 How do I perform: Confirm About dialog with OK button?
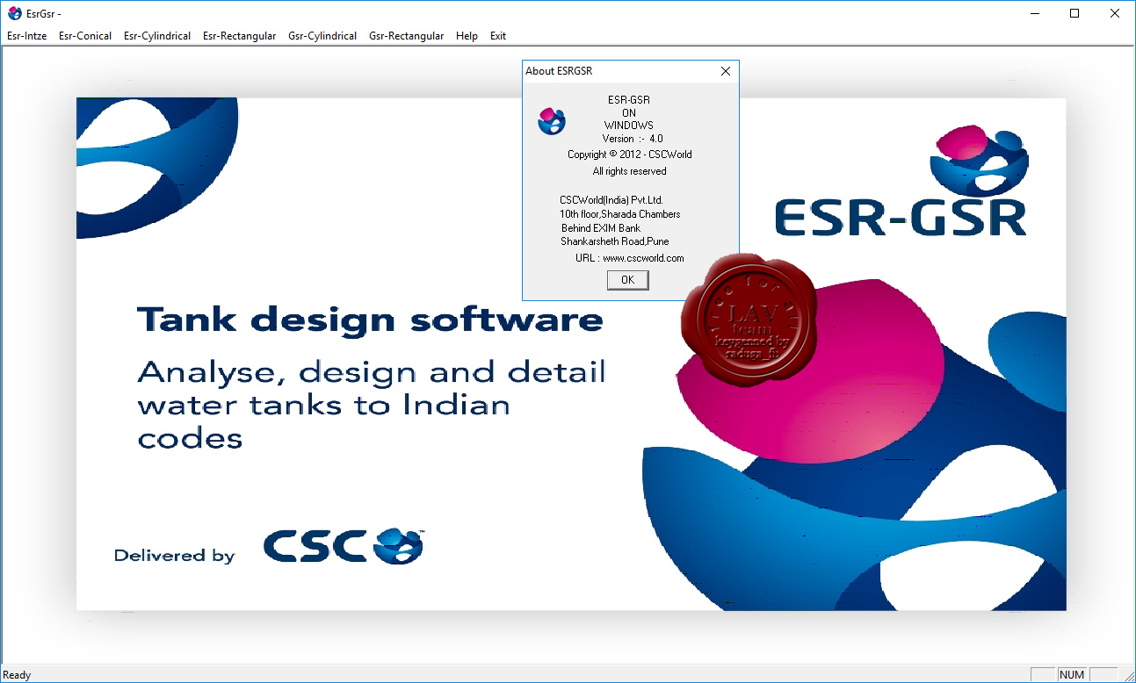click(627, 280)
